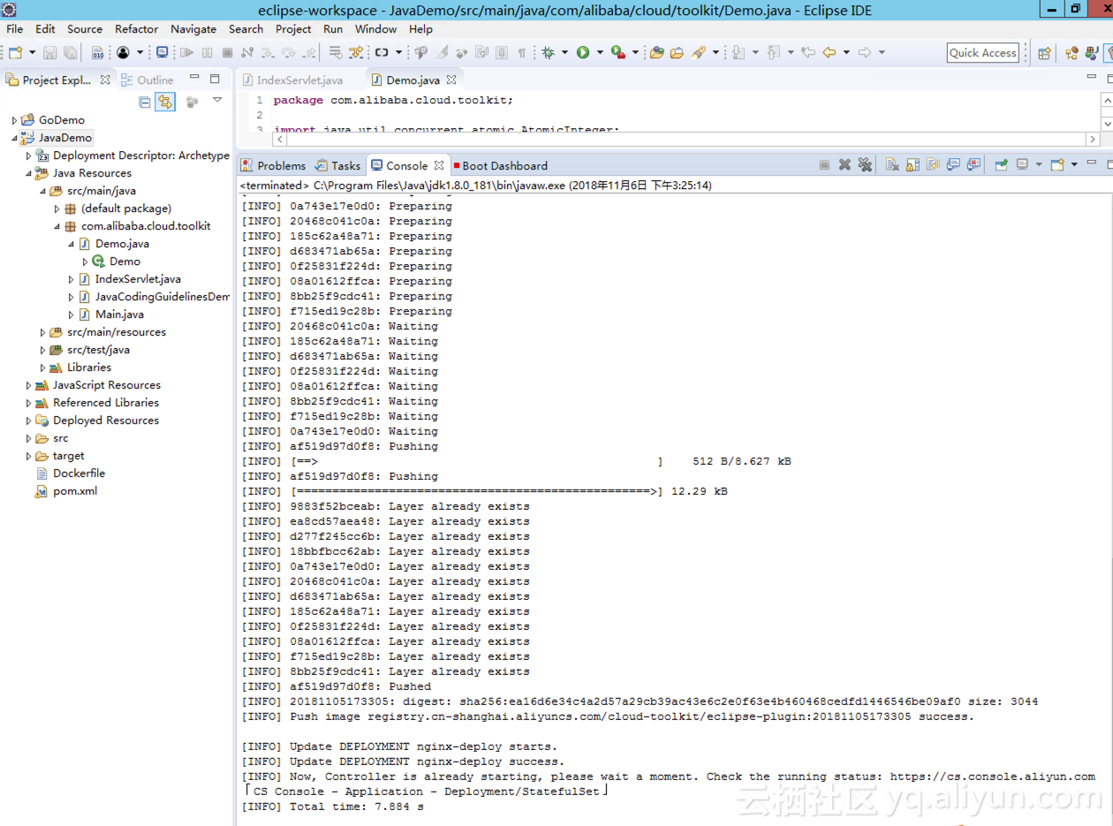The width and height of the screenshot is (1113, 826).
Task: Open the File menu
Action: click(x=15, y=29)
